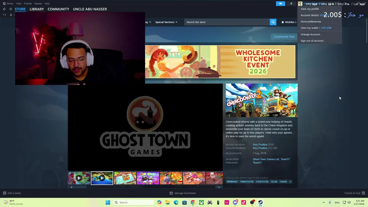
Task: Open Google Chrome from the taskbar
Action: (x=193, y=202)
